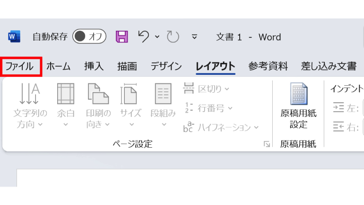Viewport: 364px width, 205px height.
Task: Open Customize Quick Access Toolbar dropdown
Action: (194, 36)
